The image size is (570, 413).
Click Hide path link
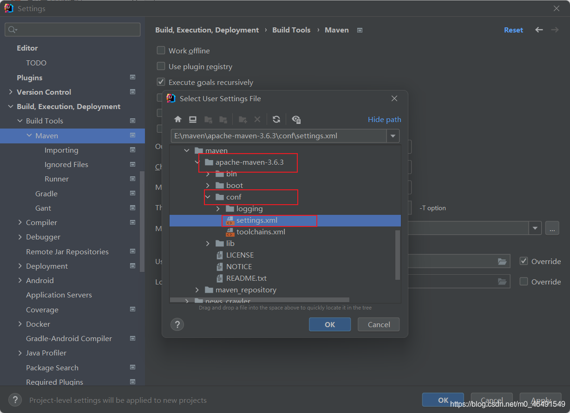[x=385, y=119]
